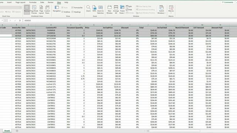This screenshot has width=237, height=133.
Task: Add a new sheet with the plus icon
Action: 17,131
